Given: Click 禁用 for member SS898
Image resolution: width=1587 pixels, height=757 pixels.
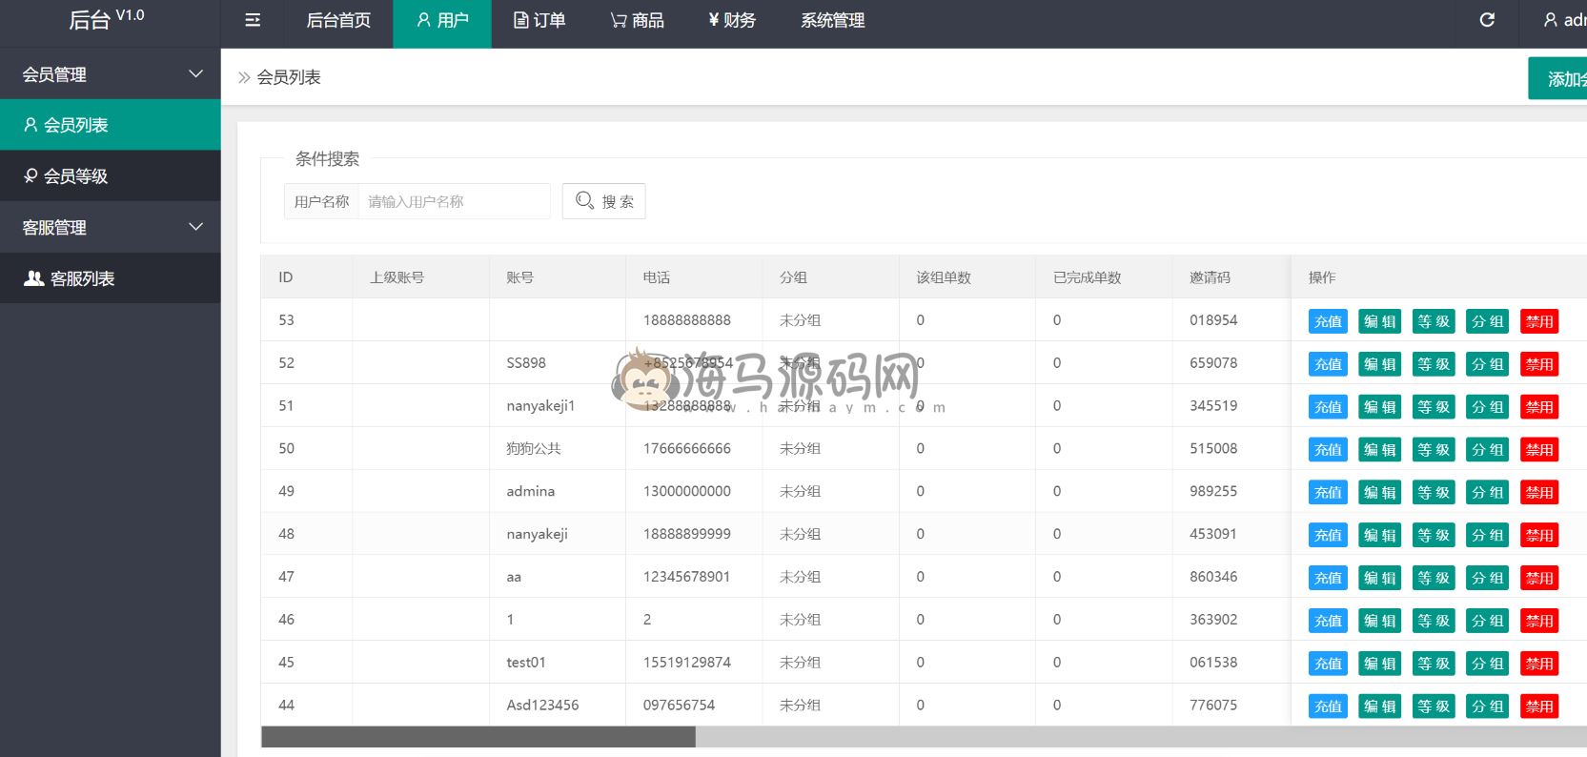Looking at the screenshot, I should 1538,364.
